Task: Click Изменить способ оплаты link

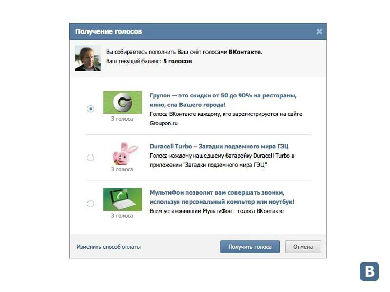Action: tap(108, 247)
